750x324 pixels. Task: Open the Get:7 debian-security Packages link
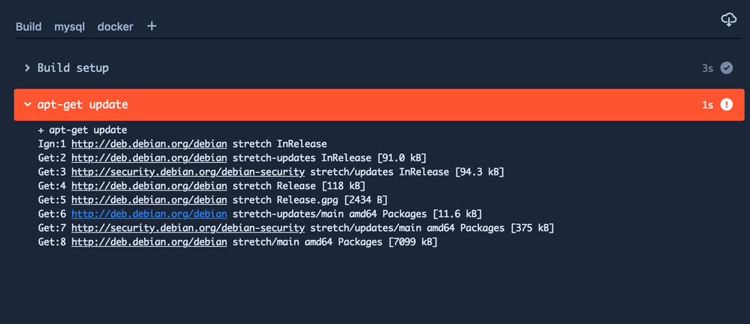coord(188,228)
